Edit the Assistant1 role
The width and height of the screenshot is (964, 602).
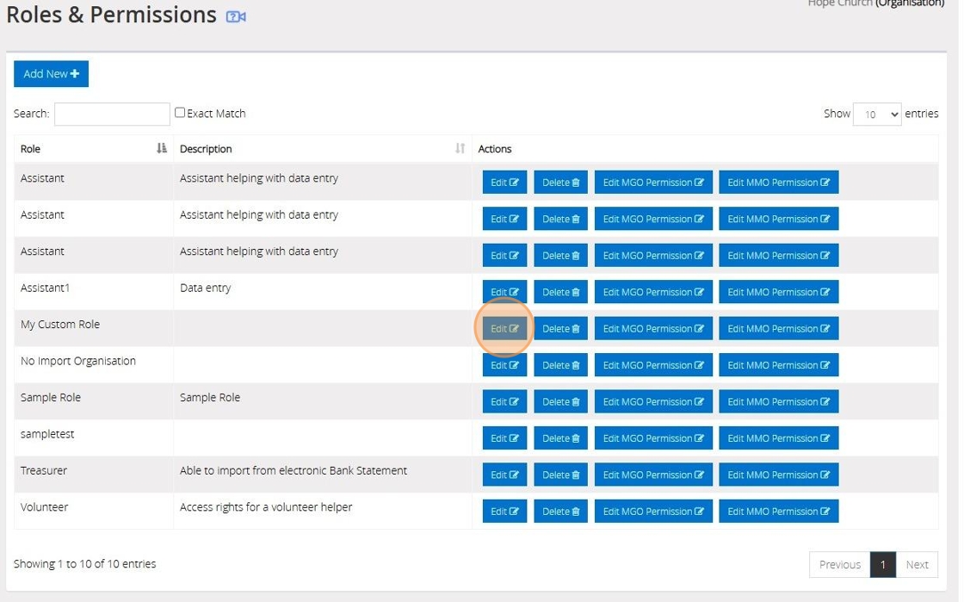504,292
